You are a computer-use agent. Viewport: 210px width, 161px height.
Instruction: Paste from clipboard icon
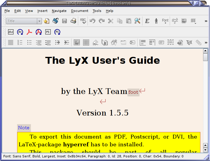point(129,21)
